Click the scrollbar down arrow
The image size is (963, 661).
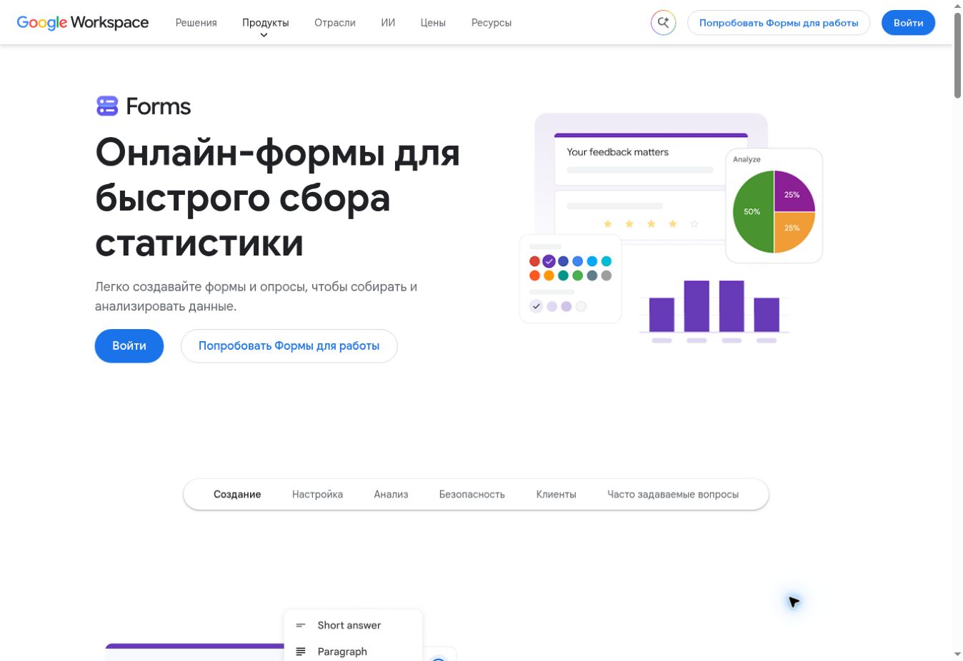coord(957,654)
